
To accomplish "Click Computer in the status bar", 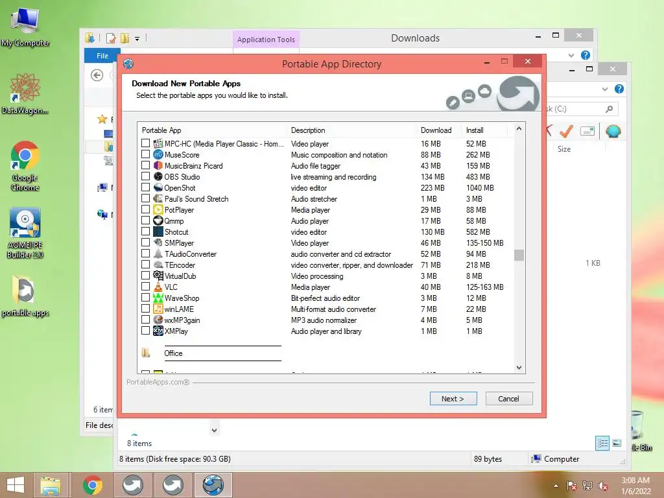I will (x=556, y=458).
